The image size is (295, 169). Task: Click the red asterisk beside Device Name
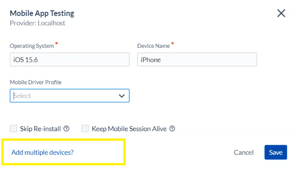[173, 43]
